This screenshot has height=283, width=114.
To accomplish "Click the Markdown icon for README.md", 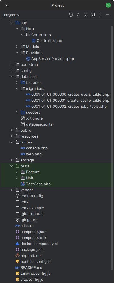I will 17,267.
